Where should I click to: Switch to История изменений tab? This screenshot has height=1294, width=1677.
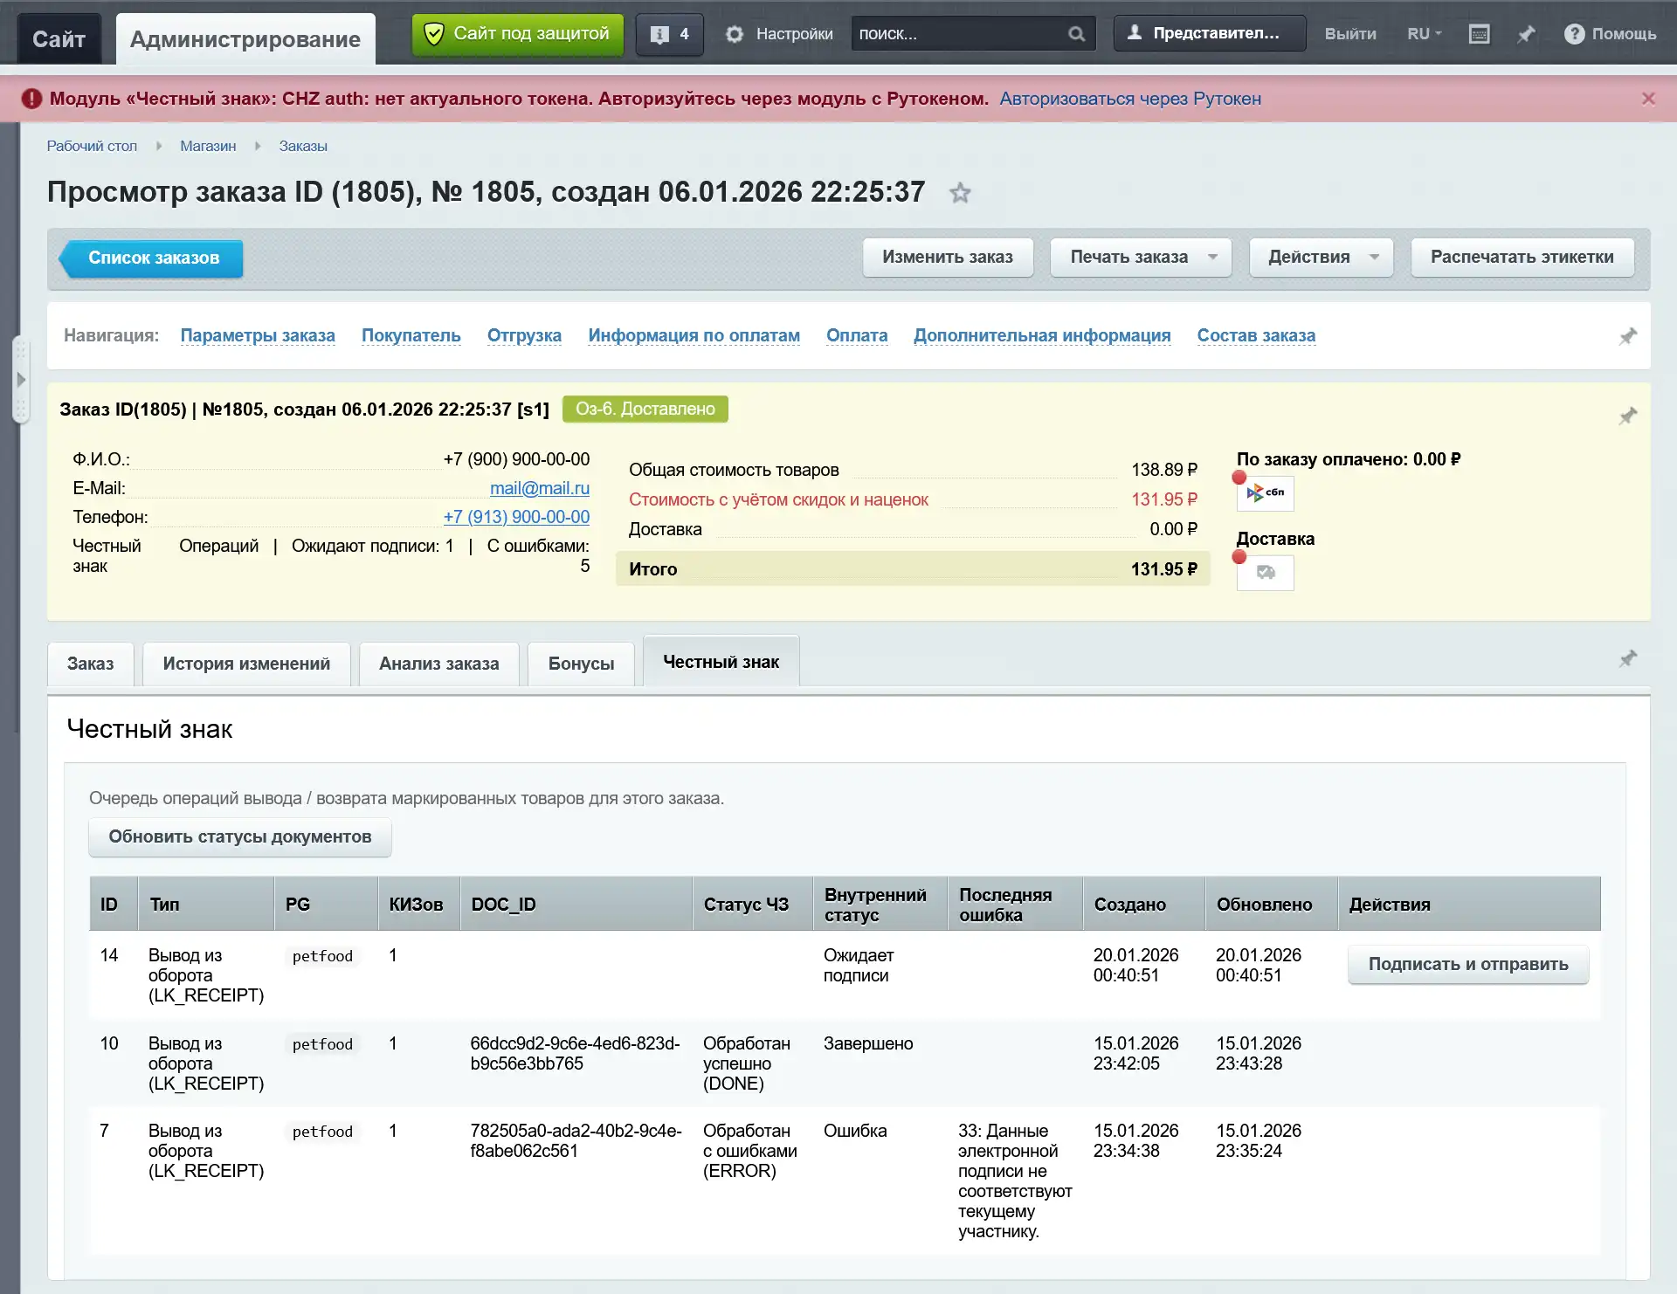(246, 664)
